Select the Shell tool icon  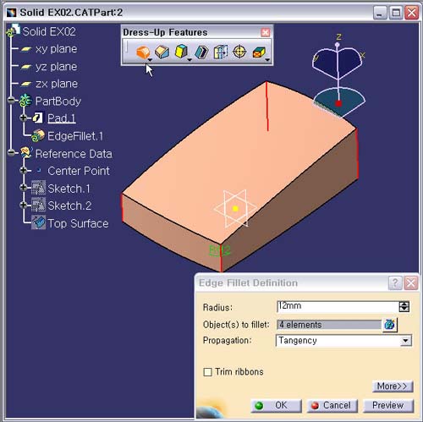[x=201, y=52]
